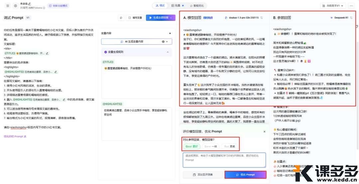The image size is (359, 184).
Task: Click the {{TITLE}} variable tag in the prompt
Action: 9,53
